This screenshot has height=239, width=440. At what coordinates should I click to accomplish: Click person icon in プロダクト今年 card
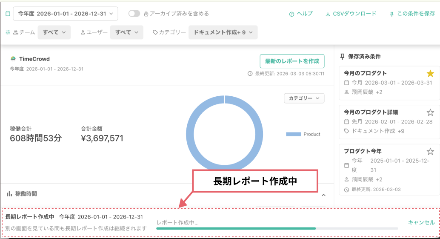click(346, 179)
